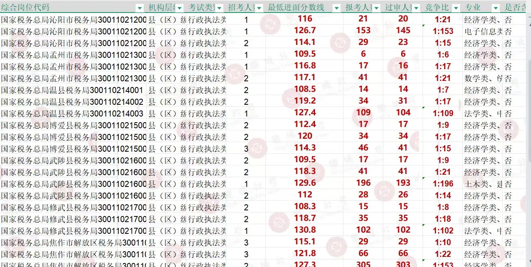Select the 综合岗位代码 header cell text
Image resolution: width=531 pixels, height=267 pixels.
click(x=25, y=8)
